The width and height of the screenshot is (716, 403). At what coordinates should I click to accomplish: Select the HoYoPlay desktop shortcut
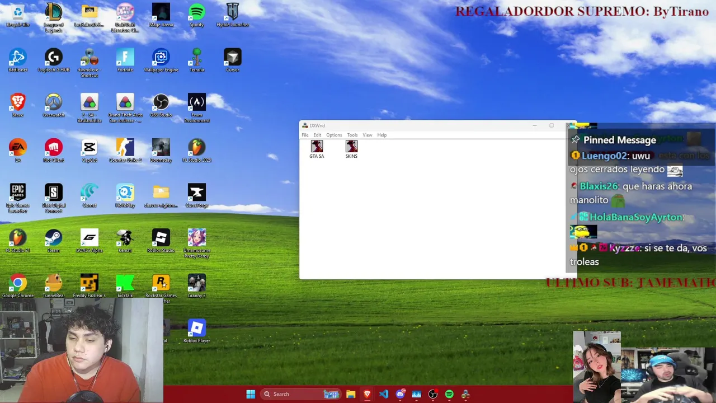point(125,196)
